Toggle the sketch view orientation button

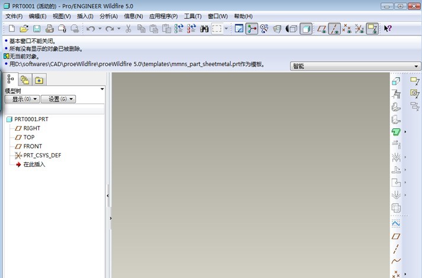click(x=239, y=29)
